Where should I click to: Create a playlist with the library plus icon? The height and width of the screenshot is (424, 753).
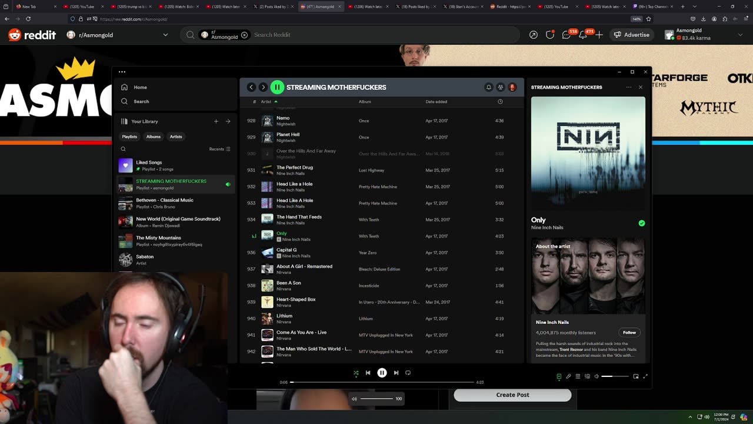[x=216, y=121]
